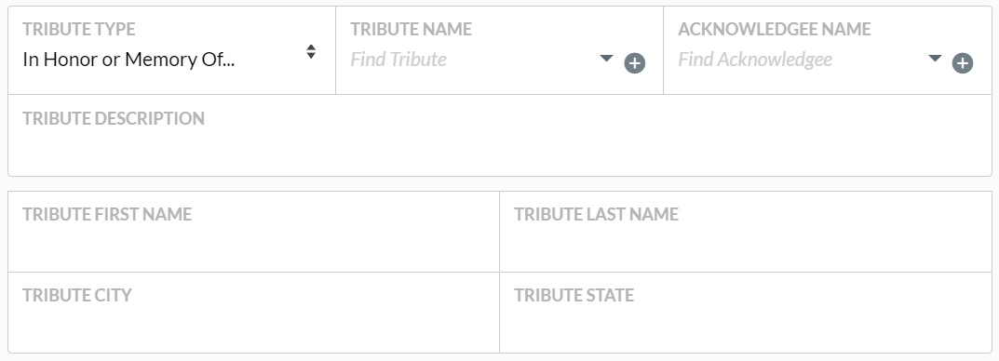999x361 pixels.
Task: Click the TRIBUTE LAST NAME label
Action: (597, 214)
